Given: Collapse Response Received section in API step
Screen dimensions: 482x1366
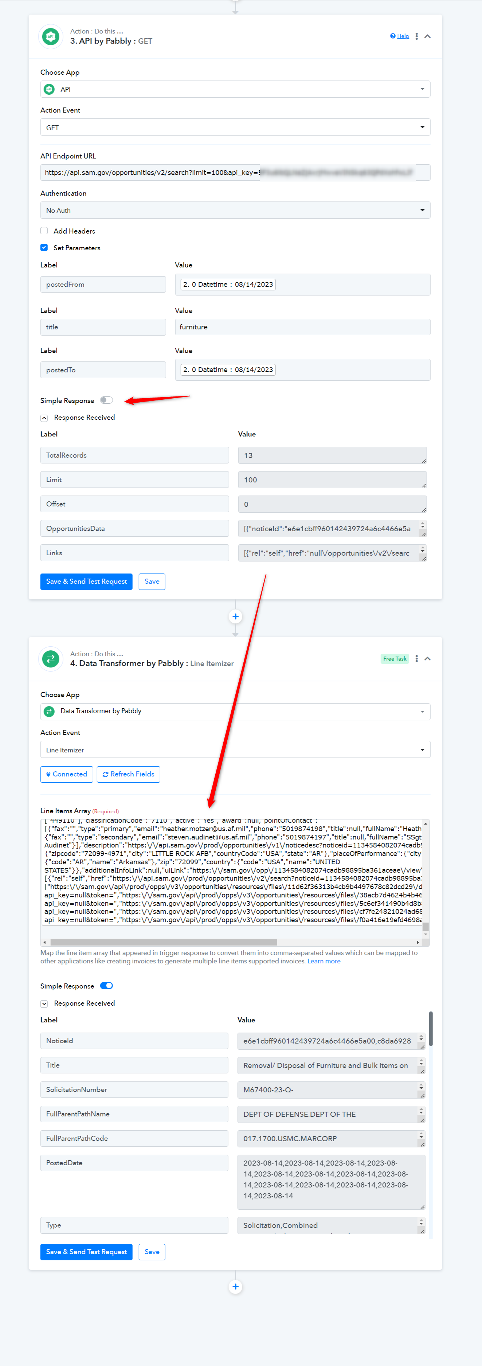Looking at the screenshot, I should point(44,418).
